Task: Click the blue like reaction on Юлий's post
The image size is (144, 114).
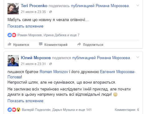Action: pos(10,110)
